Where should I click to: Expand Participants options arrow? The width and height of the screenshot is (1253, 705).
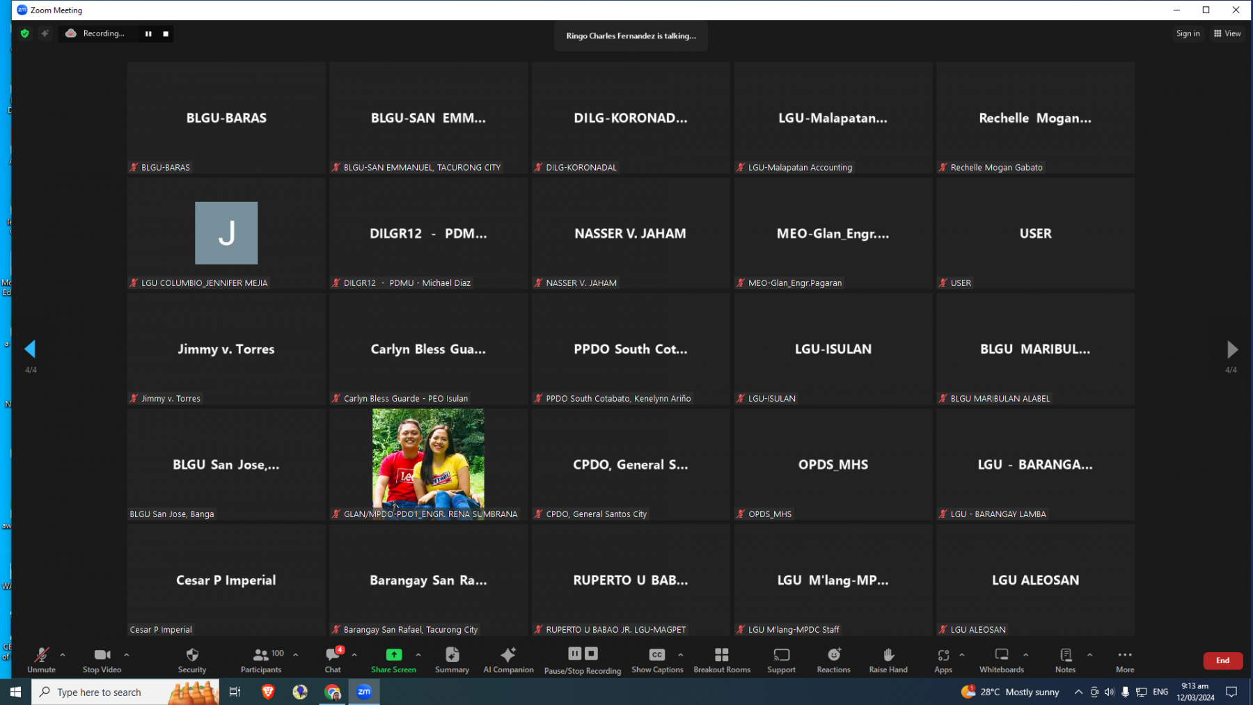(x=296, y=655)
